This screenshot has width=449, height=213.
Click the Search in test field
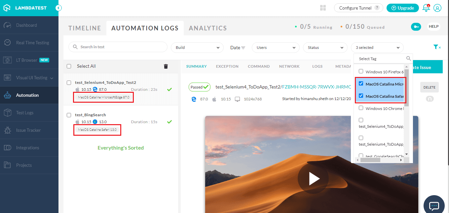point(118,47)
